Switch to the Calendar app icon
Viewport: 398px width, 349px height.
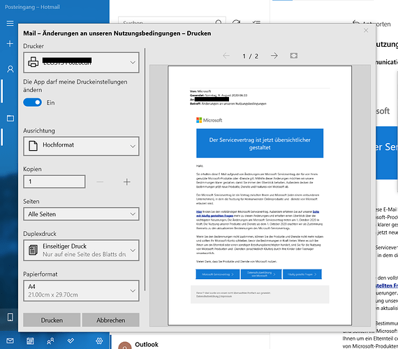pos(30,341)
